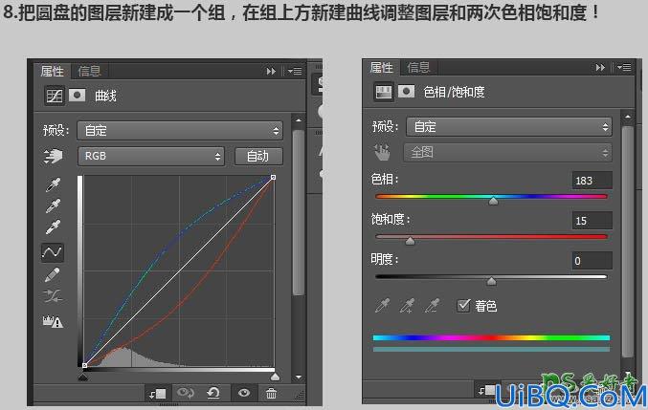The height and width of the screenshot is (410, 648).
Task: Switch to 属性 tab in Hue/Saturation panel
Action: [x=382, y=67]
